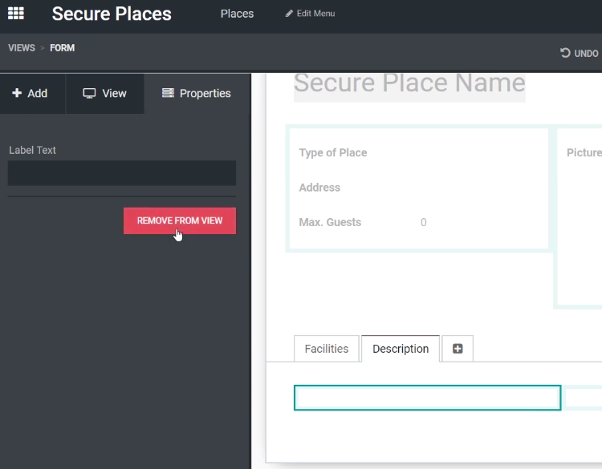Click the monitor icon on View tab

tap(89, 93)
